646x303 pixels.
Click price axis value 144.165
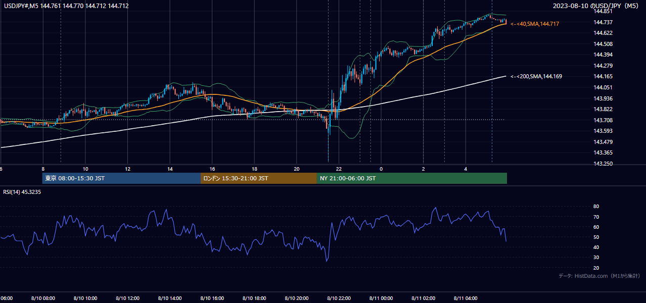point(603,76)
